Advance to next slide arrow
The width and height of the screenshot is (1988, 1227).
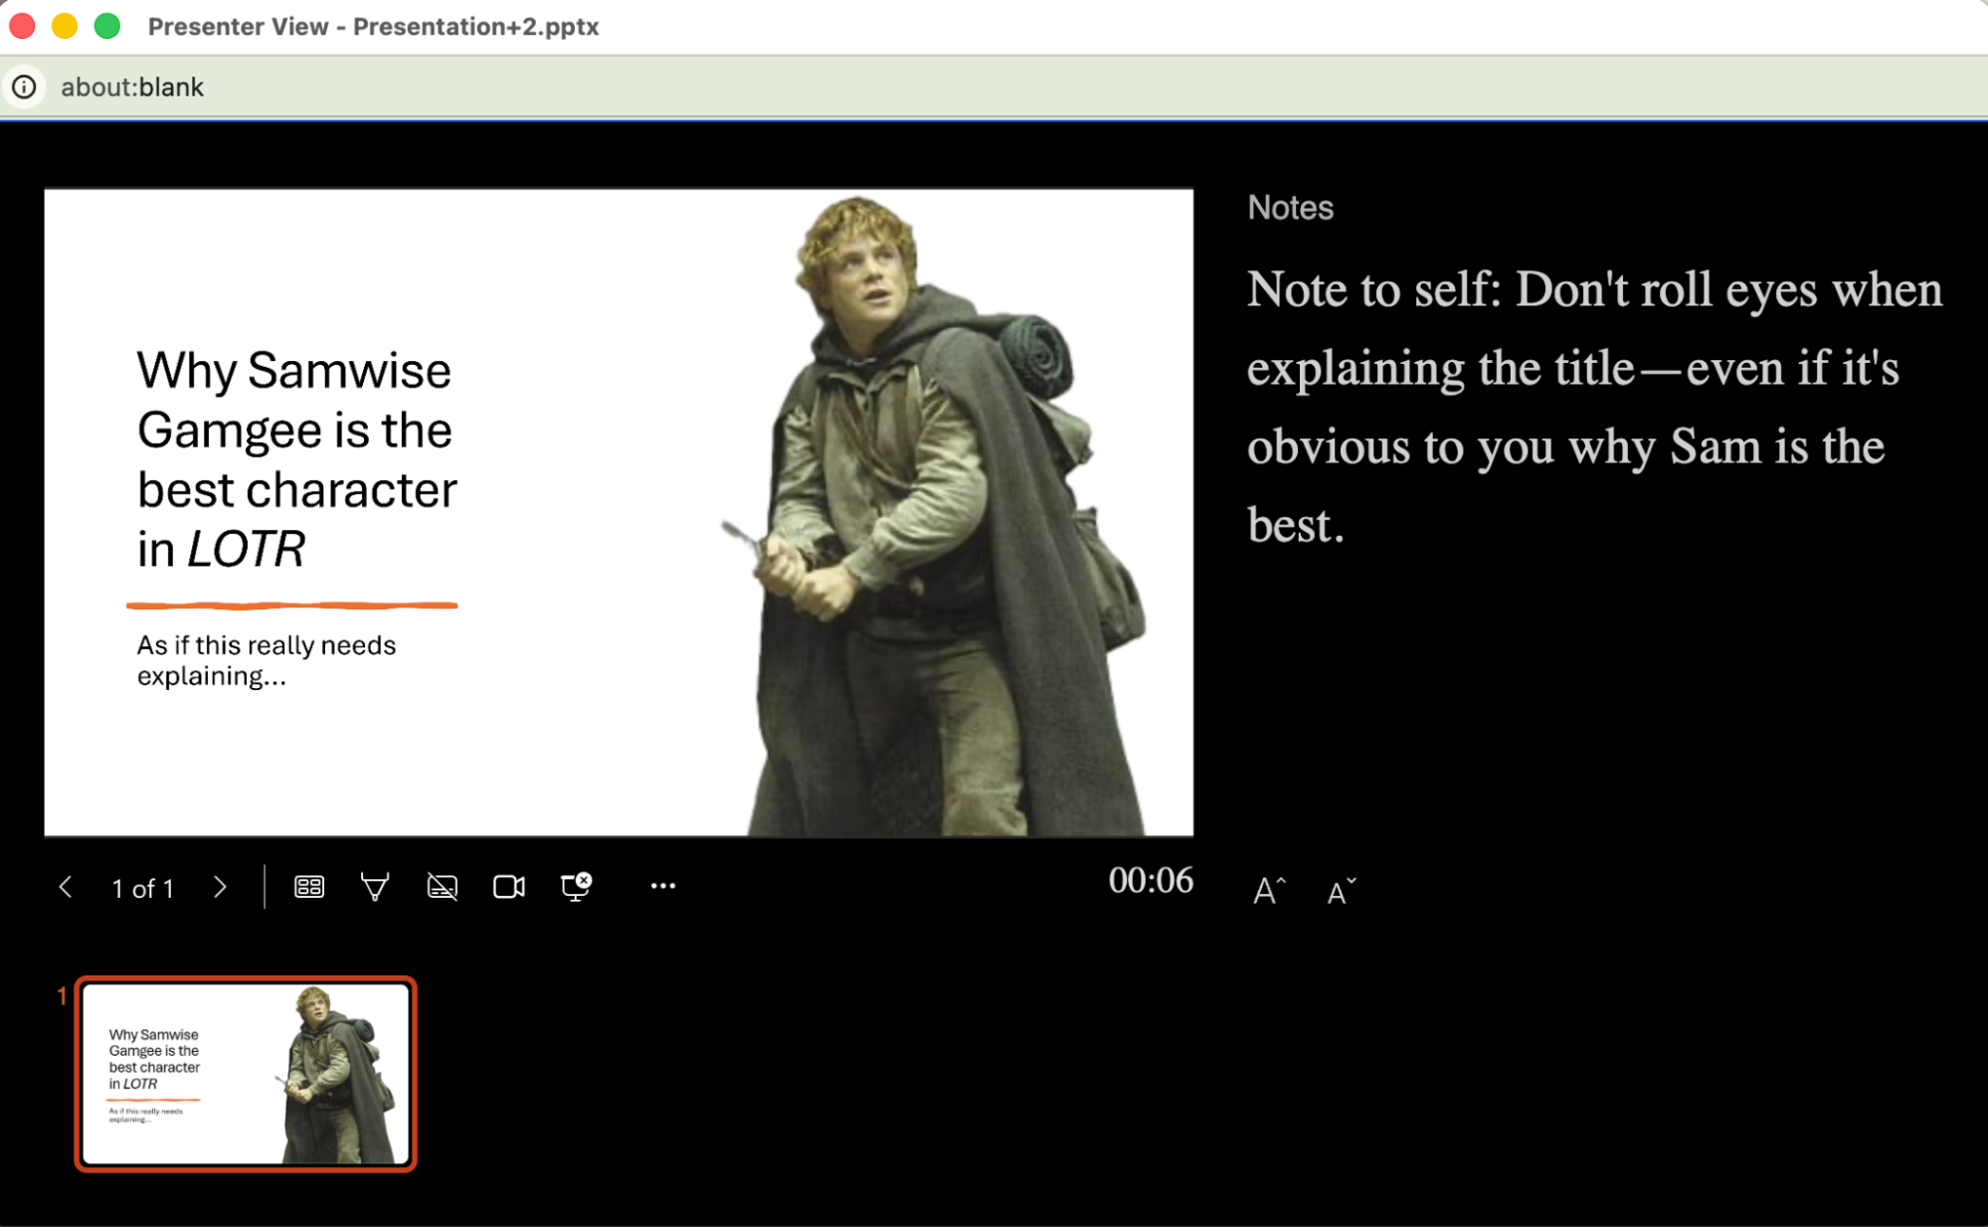coord(220,887)
